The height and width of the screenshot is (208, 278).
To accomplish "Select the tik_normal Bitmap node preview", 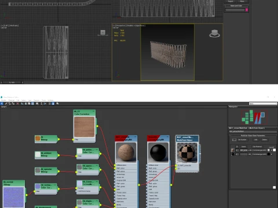I will pos(13,197).
